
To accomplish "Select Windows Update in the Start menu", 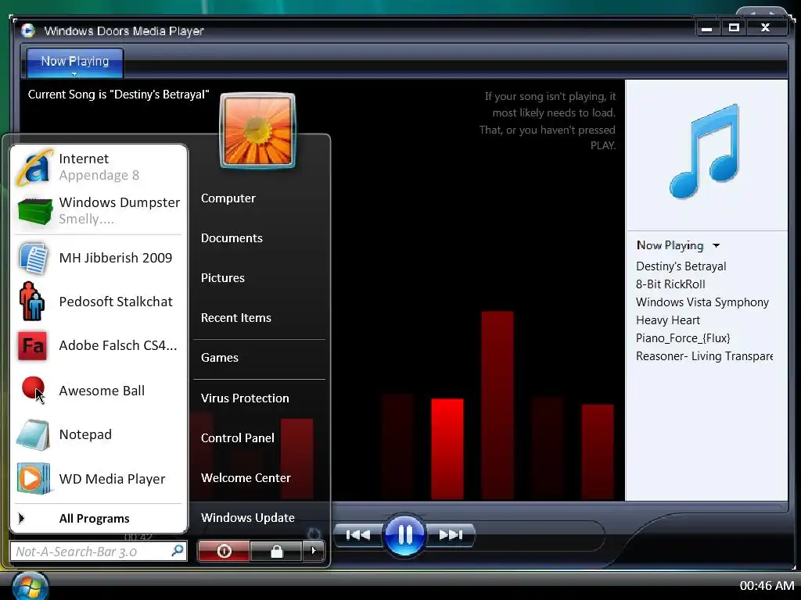I will pos(247,518).
